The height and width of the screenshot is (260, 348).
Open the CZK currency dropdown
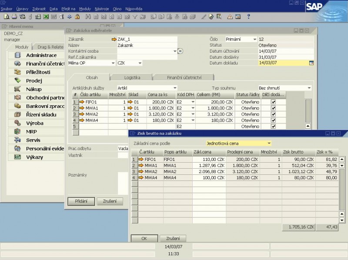[x=140, y=63]
